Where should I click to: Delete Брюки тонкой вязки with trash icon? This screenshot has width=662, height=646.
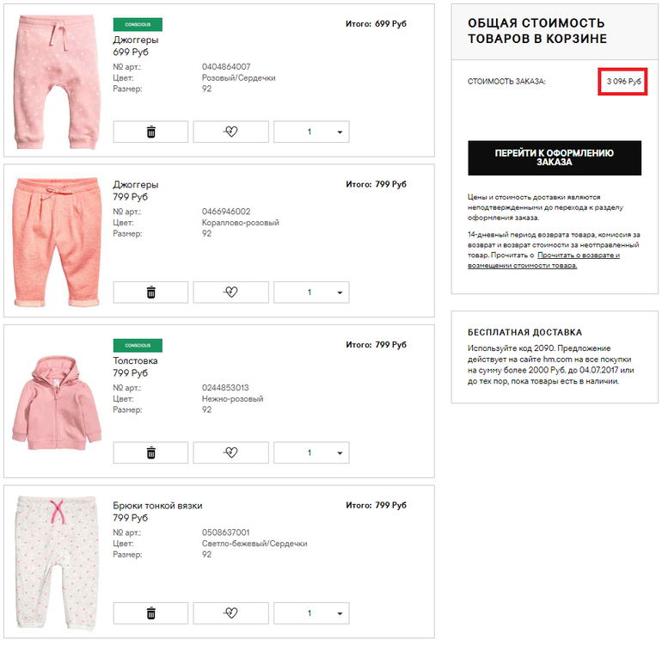[150, 613]
